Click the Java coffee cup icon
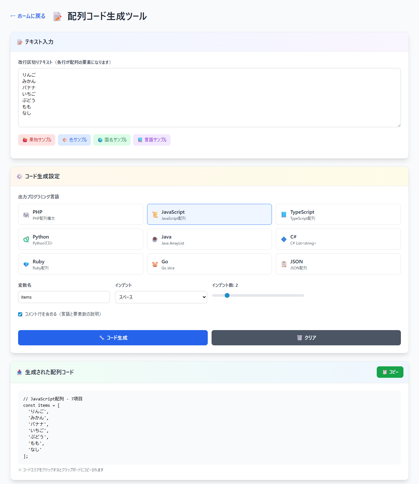419x484 pixels. (155, 239)
